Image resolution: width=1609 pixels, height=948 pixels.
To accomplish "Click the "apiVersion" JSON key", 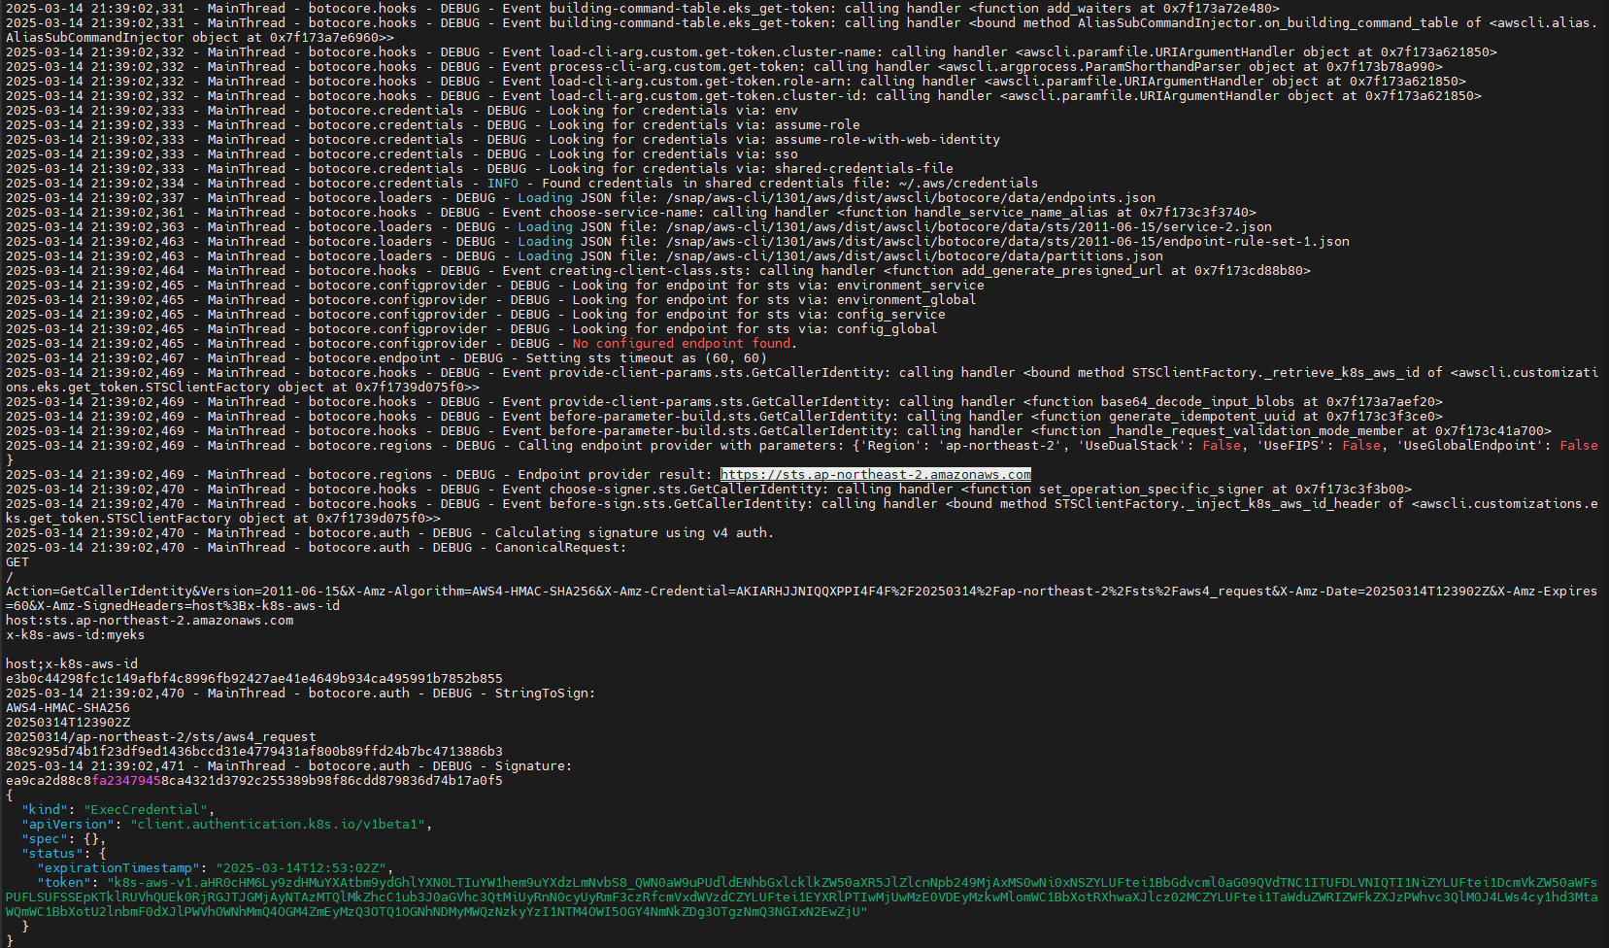I will coord(68,824).
